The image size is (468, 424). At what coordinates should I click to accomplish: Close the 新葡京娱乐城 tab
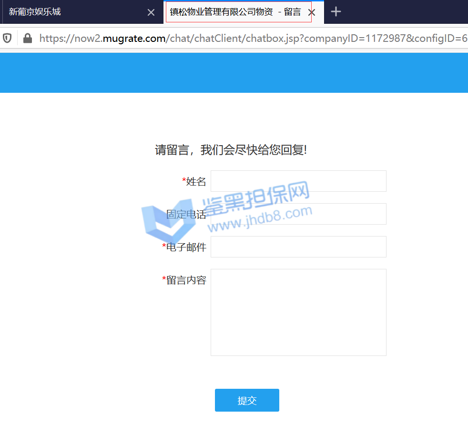point(151,12)
